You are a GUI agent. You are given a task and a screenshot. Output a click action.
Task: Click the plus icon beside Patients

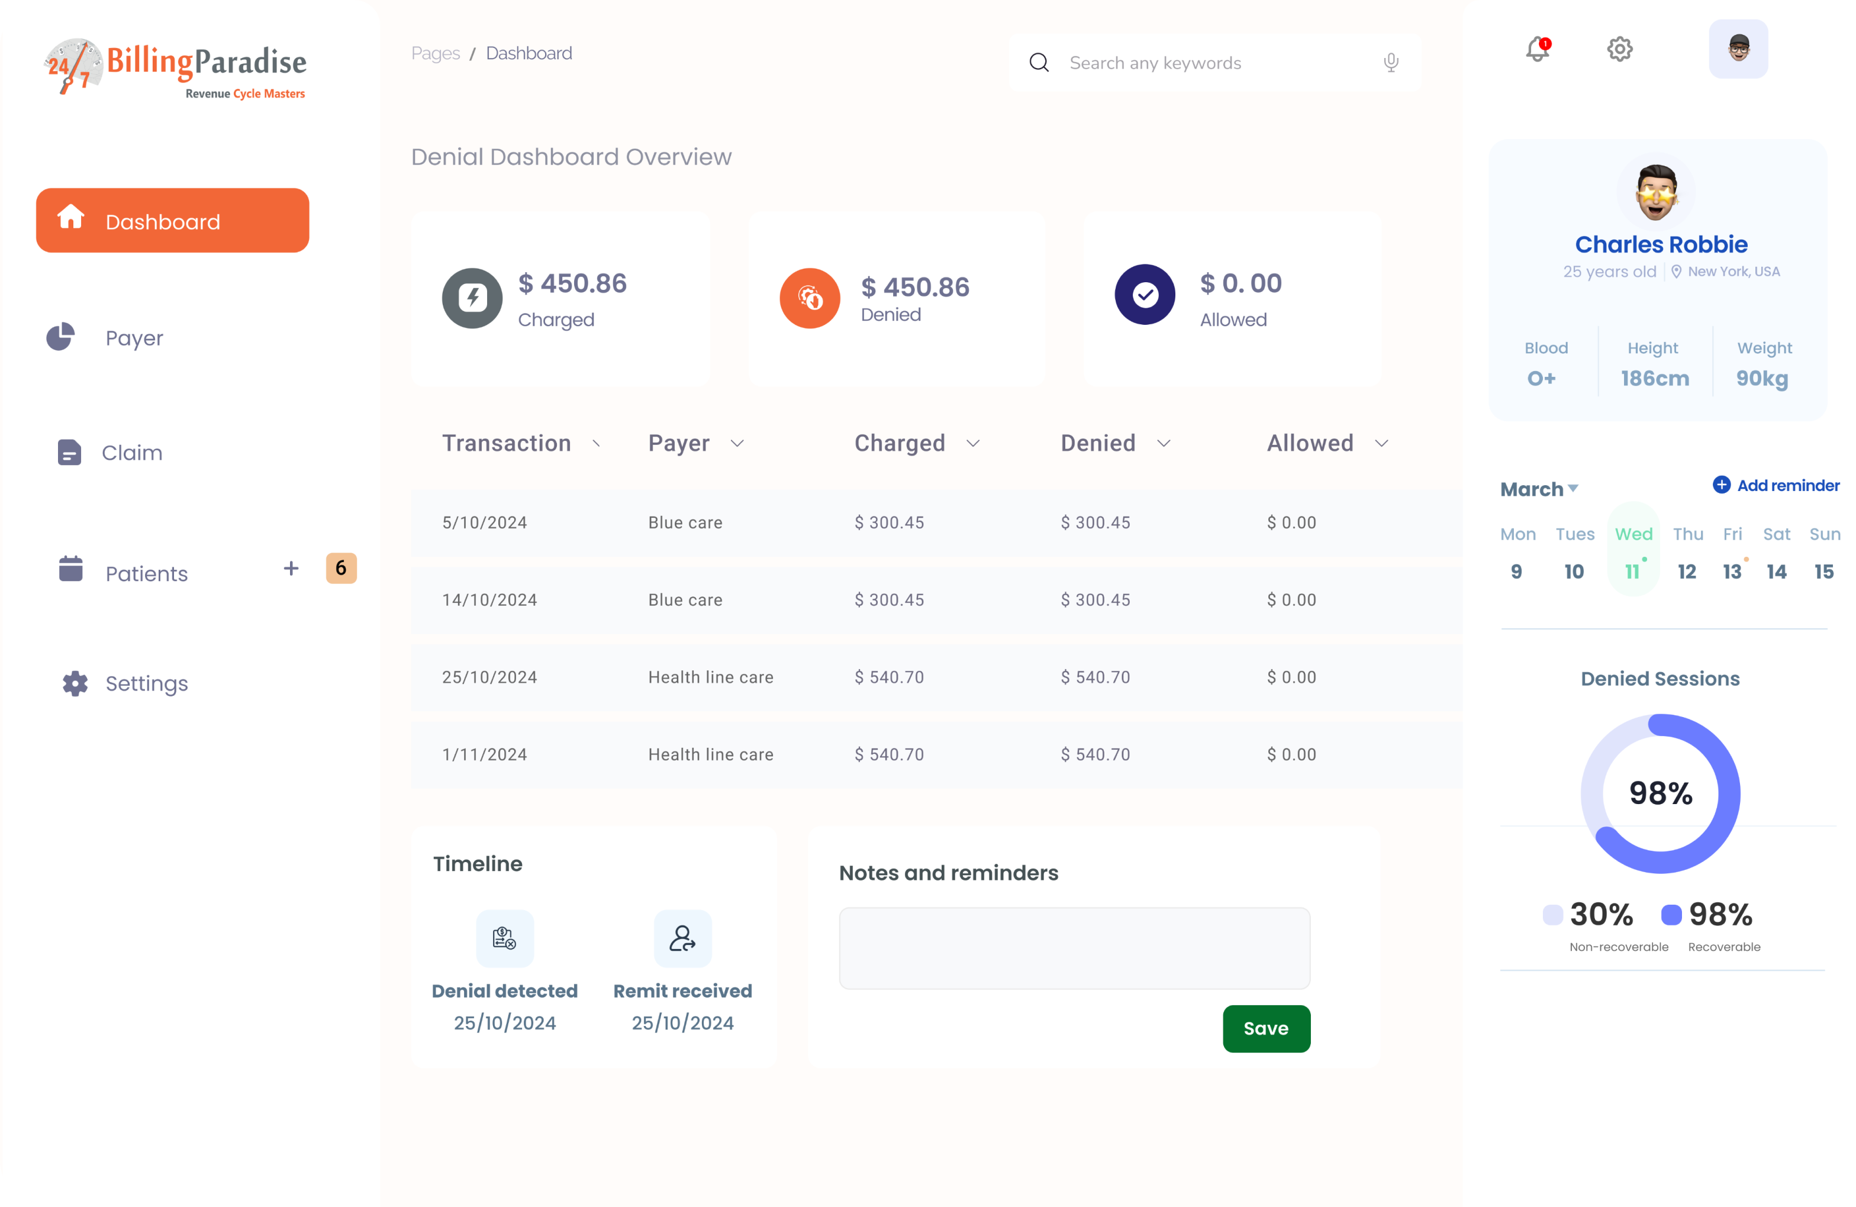[291, 569]
